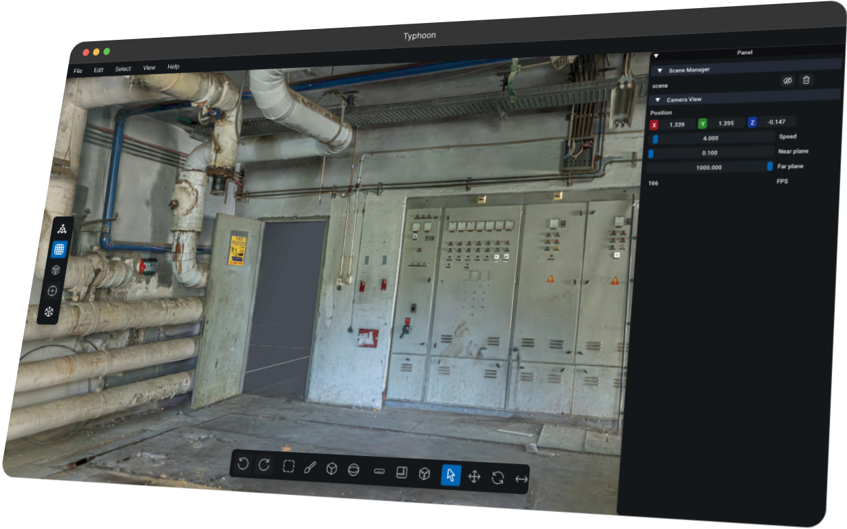This screenshot has height=529, width=847.
Task: Open the File menu
Action: [x=78, y=71]
